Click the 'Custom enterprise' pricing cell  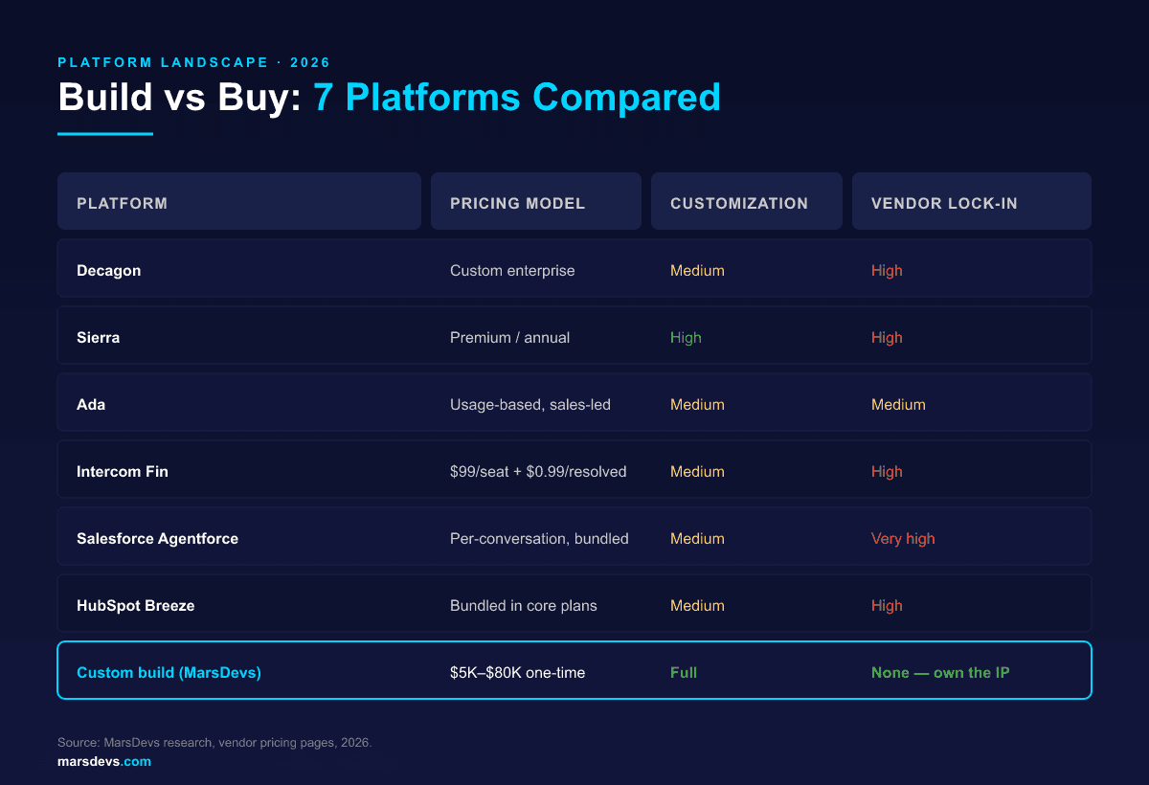(x=512, y=271)
